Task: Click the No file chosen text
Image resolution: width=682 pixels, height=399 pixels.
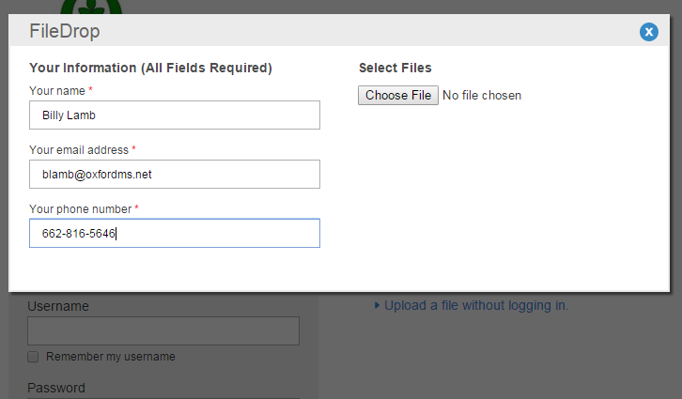Action: pyautogui.click(x=482, y=95)
